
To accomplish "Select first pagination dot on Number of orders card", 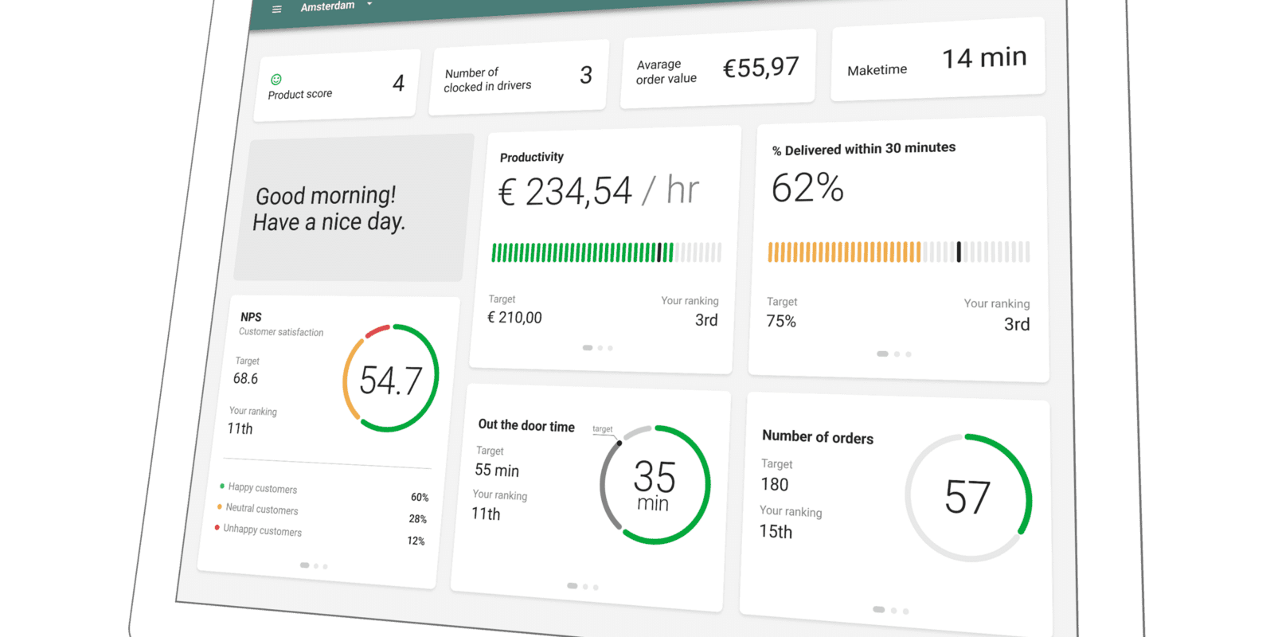I will click(x=878, y=609).
